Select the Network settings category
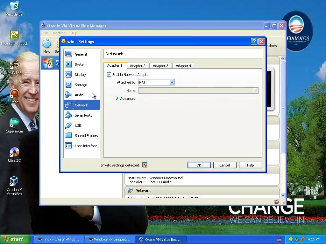 pyautogui.click(x=82, y=105)
